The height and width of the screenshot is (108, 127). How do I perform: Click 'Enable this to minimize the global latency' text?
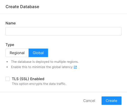click(42, 67)
